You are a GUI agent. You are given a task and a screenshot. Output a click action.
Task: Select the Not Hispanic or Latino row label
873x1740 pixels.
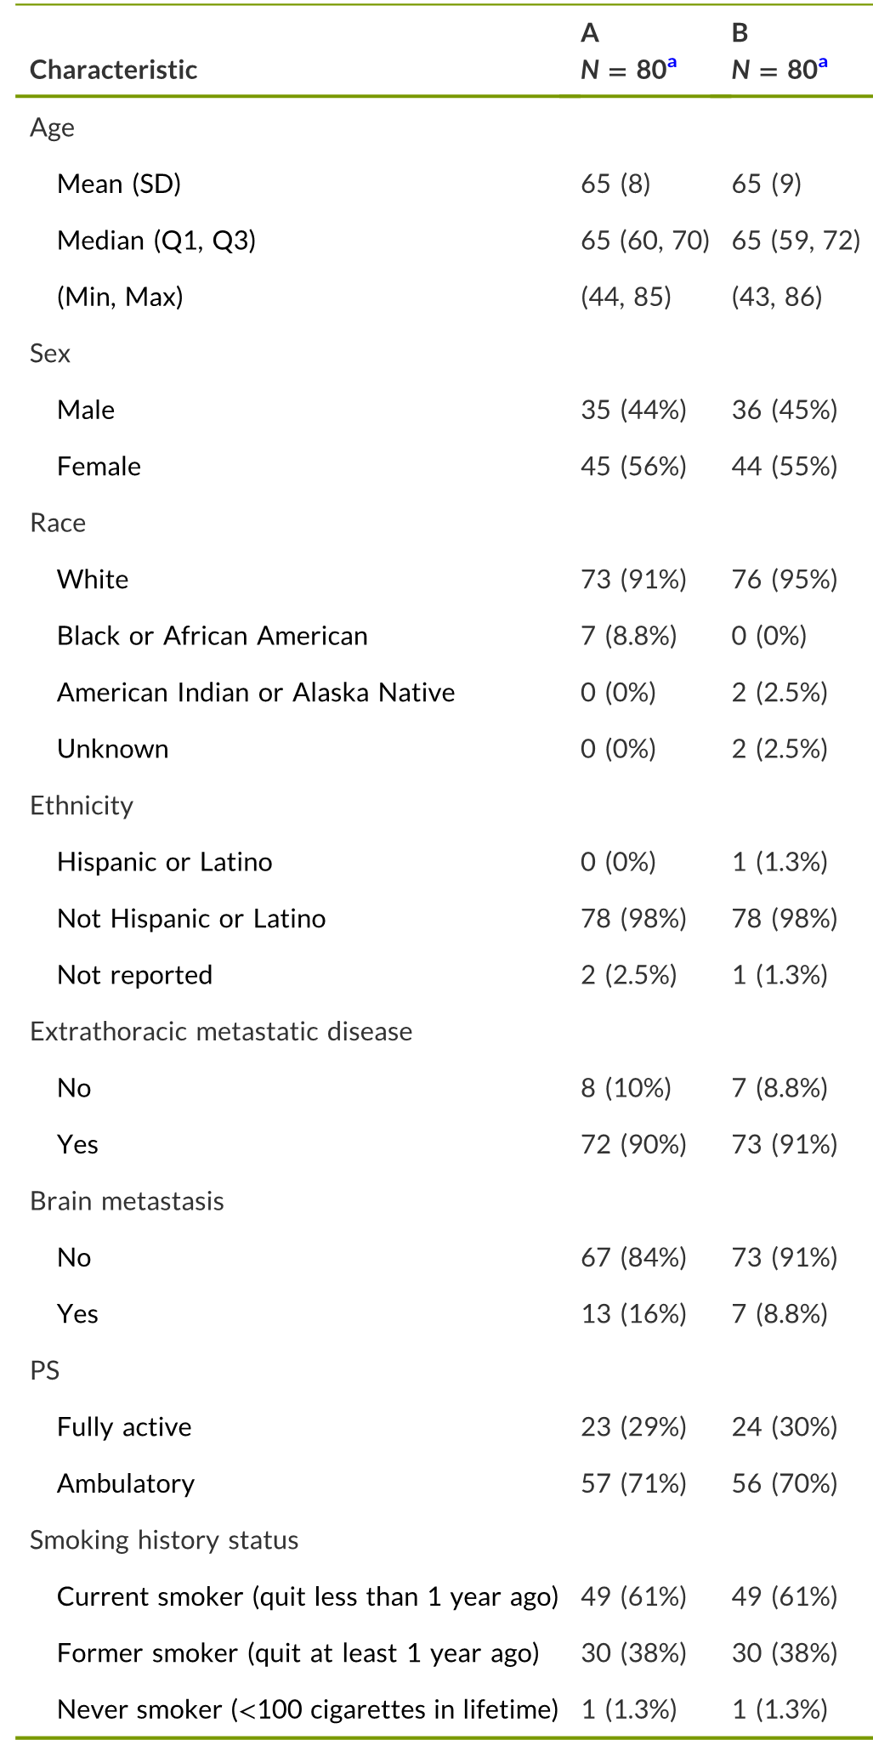coord(191,919)
